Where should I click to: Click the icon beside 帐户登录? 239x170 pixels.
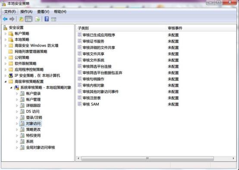pos(22,94)
